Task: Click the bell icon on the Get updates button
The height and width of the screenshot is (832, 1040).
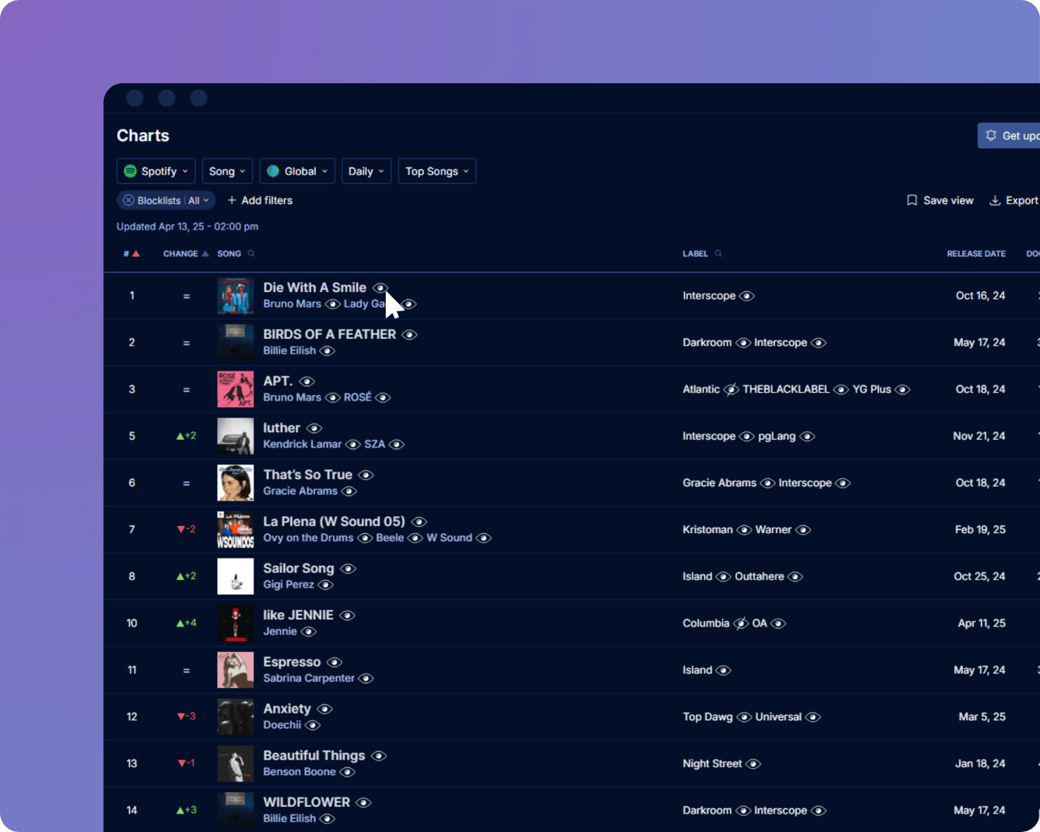Action: point(992,135)
